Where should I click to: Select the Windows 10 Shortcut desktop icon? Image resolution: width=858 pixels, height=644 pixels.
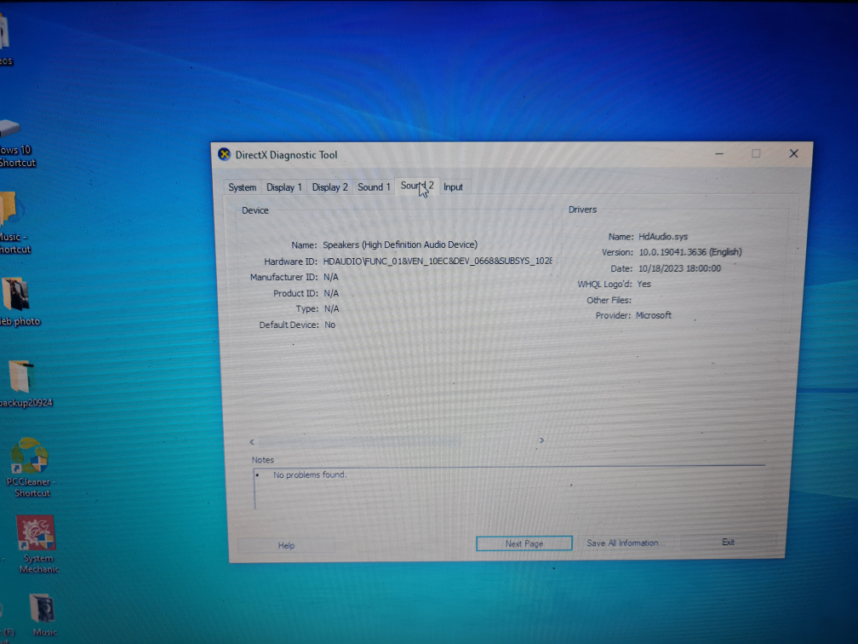coord(16,143)
